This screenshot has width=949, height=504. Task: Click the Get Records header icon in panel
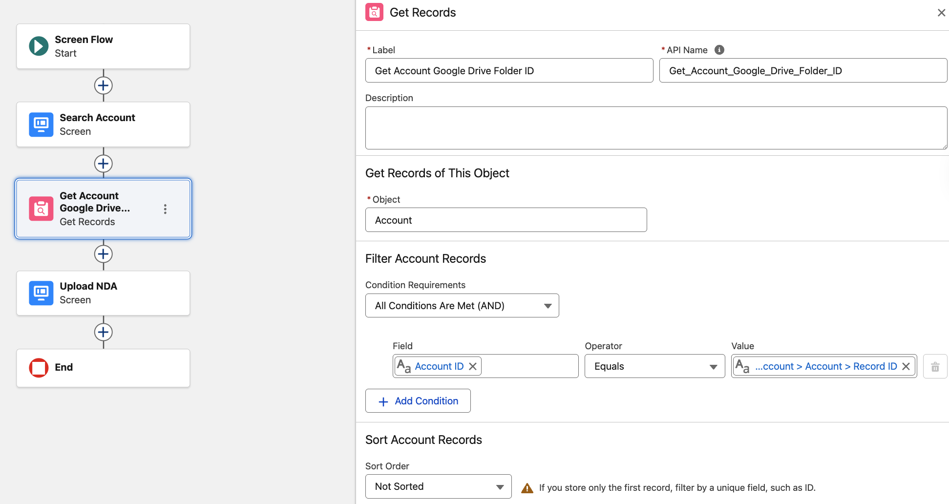[374, 12]
